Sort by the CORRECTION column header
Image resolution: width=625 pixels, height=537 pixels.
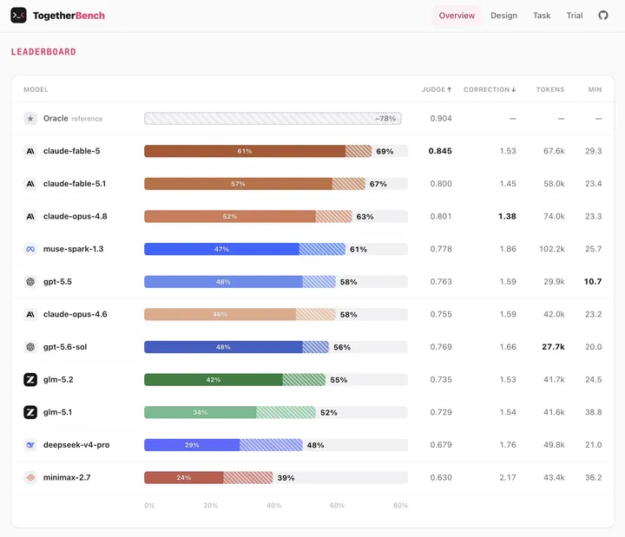pyautogui.click(x=490, y=89)
